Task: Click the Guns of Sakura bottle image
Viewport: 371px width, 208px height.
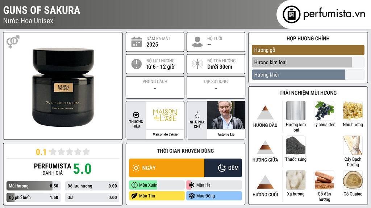Action: coord(63,87)
